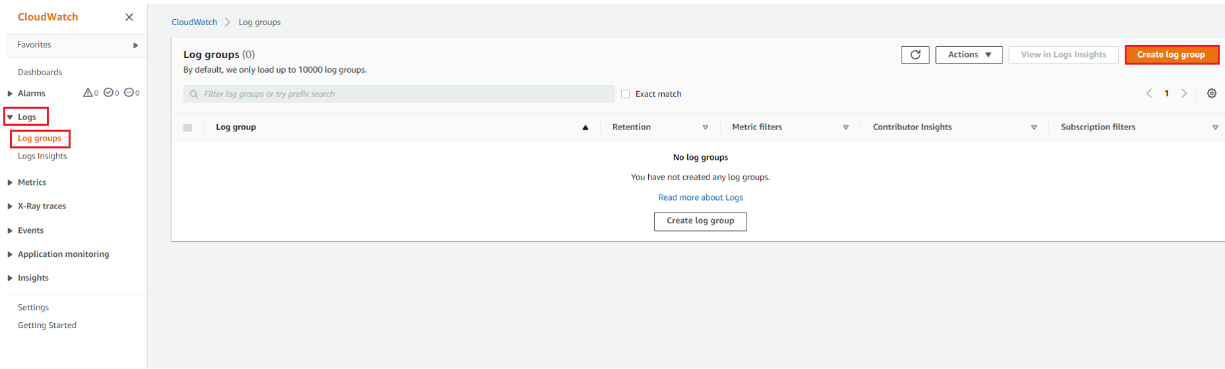1225x369 pixels.
Task: Collapse the Logs section
Action: pyautogui.click(x=10, y=117)
